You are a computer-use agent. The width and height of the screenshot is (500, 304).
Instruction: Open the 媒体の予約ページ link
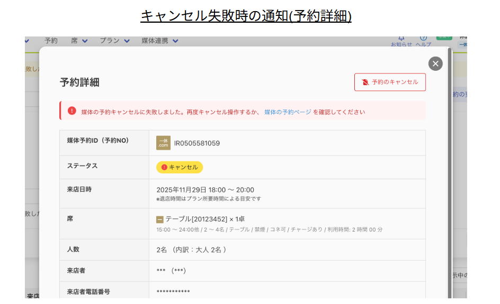point(288,112)
